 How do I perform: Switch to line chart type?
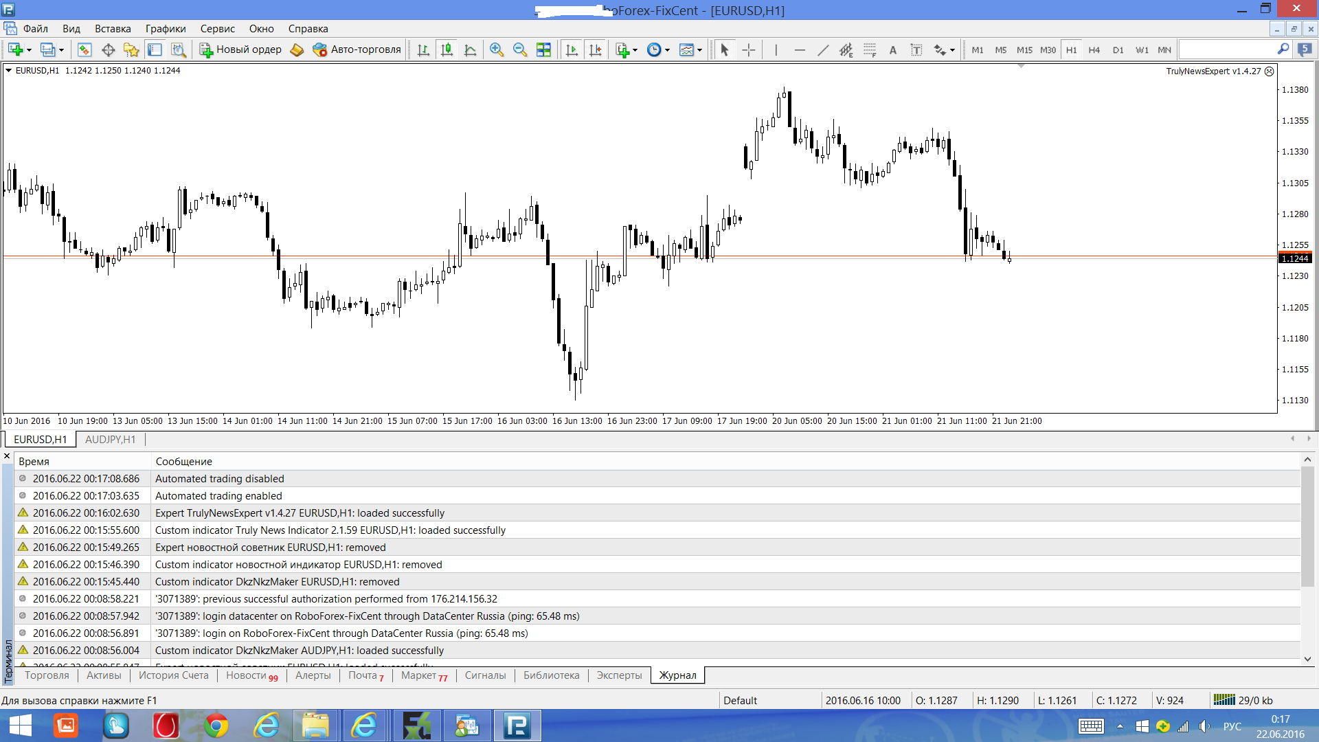coord(470,49)
